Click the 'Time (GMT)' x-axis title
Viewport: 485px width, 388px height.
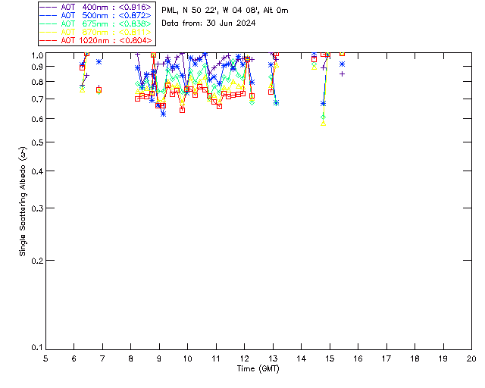pyautogui.click(x=258, y=368)
